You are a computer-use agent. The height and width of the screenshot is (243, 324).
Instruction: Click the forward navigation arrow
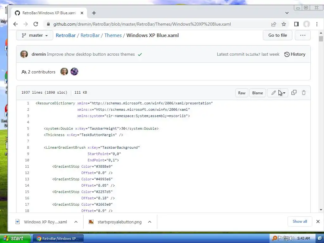coord(26,24)
